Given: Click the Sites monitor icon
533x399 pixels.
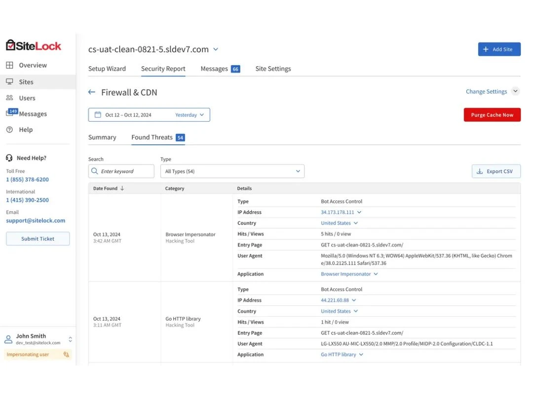Looking at the screenshot, I should (x=9, y=82).
